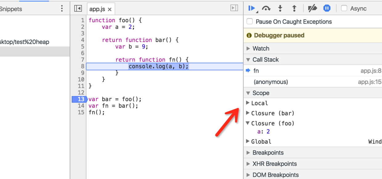The image size is (382, 179).
Task: Toggle the pause on exceptions icon
Action: (327, 8)
